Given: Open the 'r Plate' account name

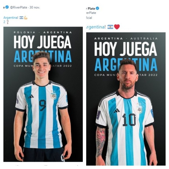Looking at the screenshot, I should [91, 8].
